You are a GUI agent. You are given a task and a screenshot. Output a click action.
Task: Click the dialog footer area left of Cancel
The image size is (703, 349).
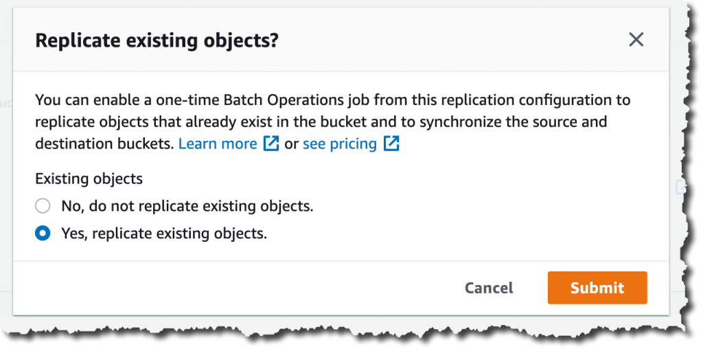[x=240, y=288]
